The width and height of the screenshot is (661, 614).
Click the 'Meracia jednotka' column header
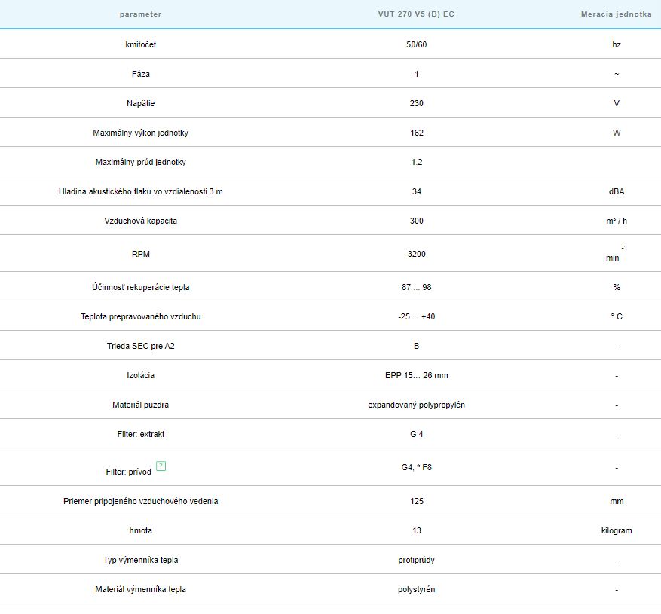[616, 14]
